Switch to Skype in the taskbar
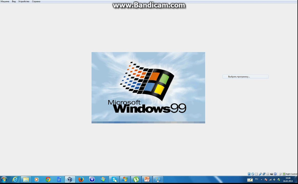This screenshot has width=298, height=184. [x=114, y=179]
